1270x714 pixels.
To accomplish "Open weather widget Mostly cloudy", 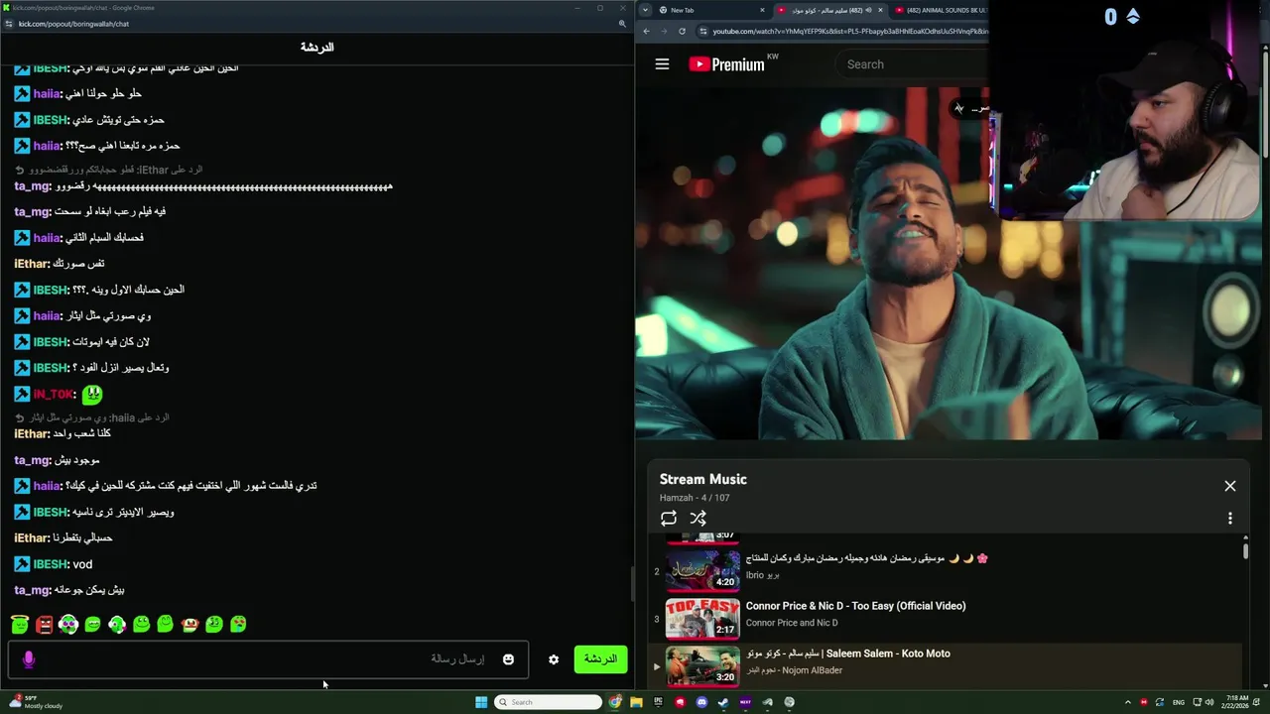I will pos(35,702).
